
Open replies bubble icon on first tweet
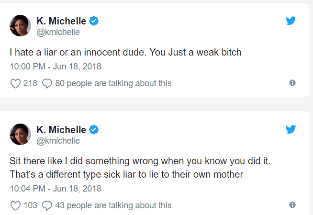(x=47, y=83)
